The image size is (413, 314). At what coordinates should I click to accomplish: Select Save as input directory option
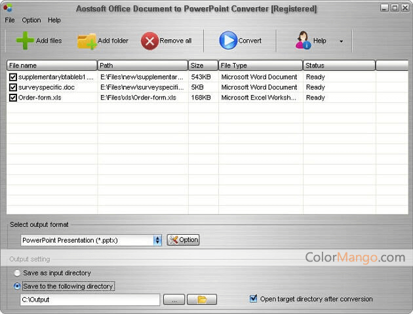click(x=17, y=273)
